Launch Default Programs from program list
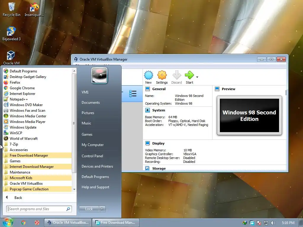 (x=38, y=71)
